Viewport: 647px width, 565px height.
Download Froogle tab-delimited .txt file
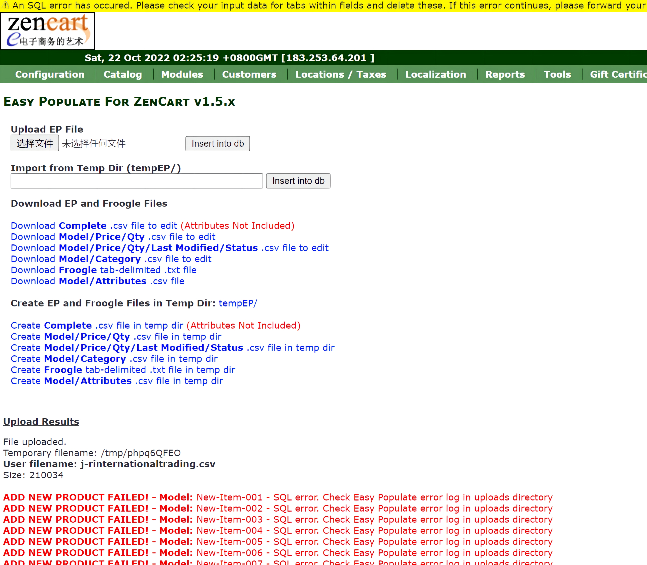coord(104,270)
